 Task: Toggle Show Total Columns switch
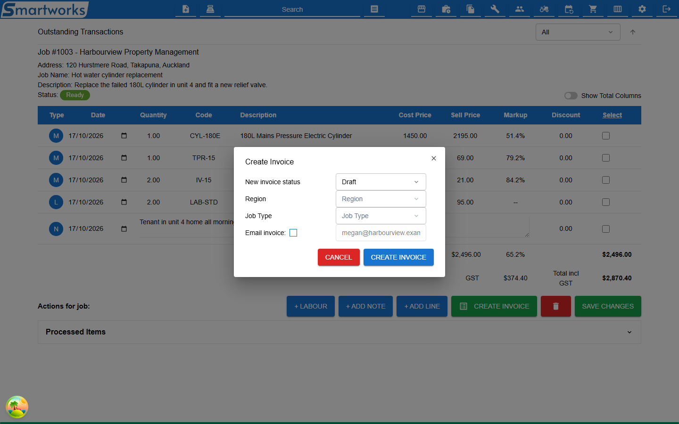click(571, 96)
